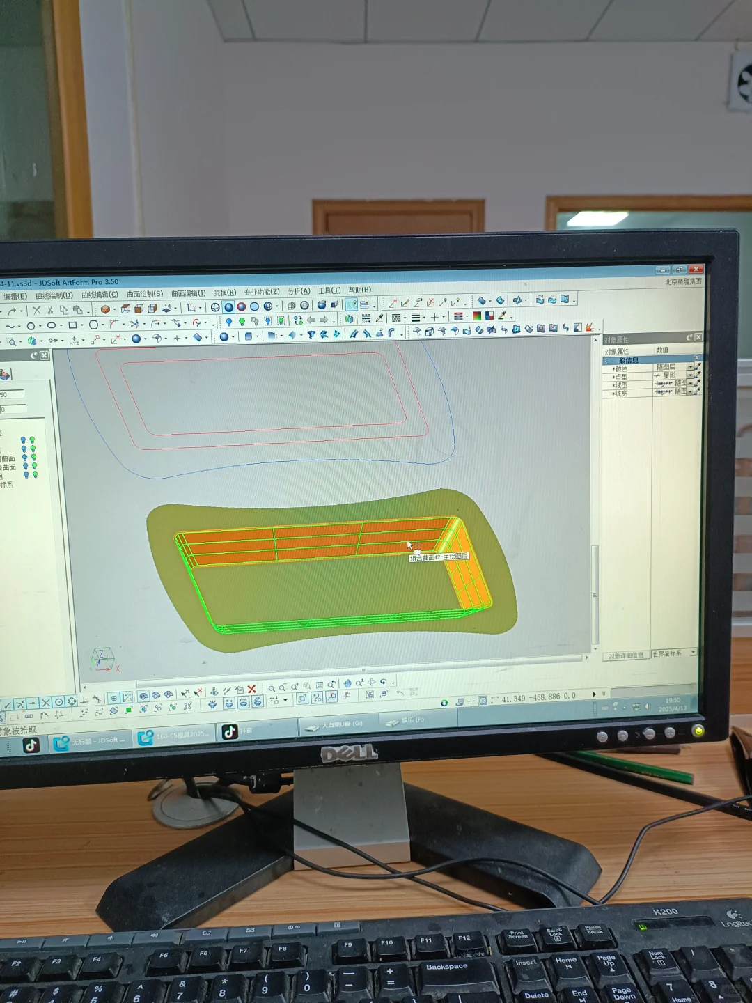The image size is (752, 1003).
Task: Toggle the shaded blue sphere display mode
Action: [228, 307]
